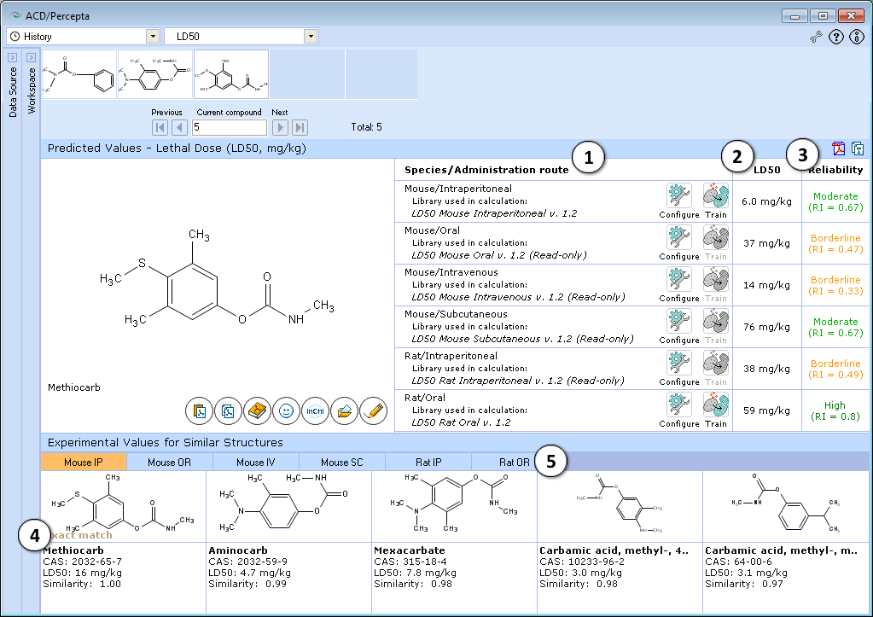
Task: Select the Methiocarb similar structure card
Action: (123, 542)
